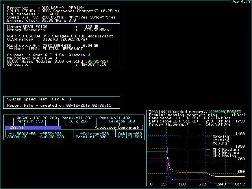Click the K6-2-266 reference label
Viewport: 252px width, 189px height.
click(x=78, y=121)
